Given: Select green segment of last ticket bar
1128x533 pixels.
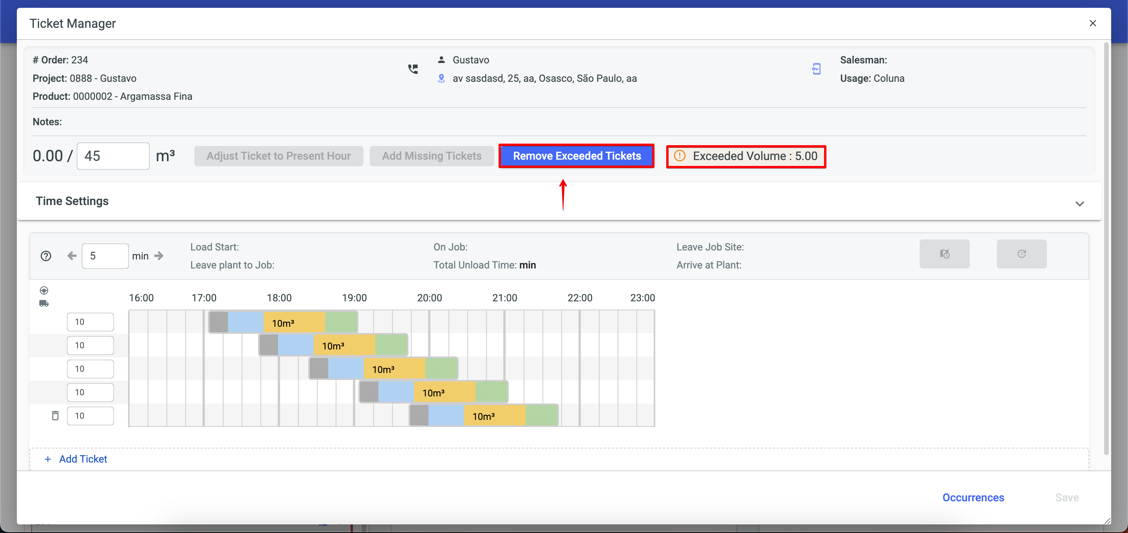Looking at the screenshot, I should click(x=541, y=415).
